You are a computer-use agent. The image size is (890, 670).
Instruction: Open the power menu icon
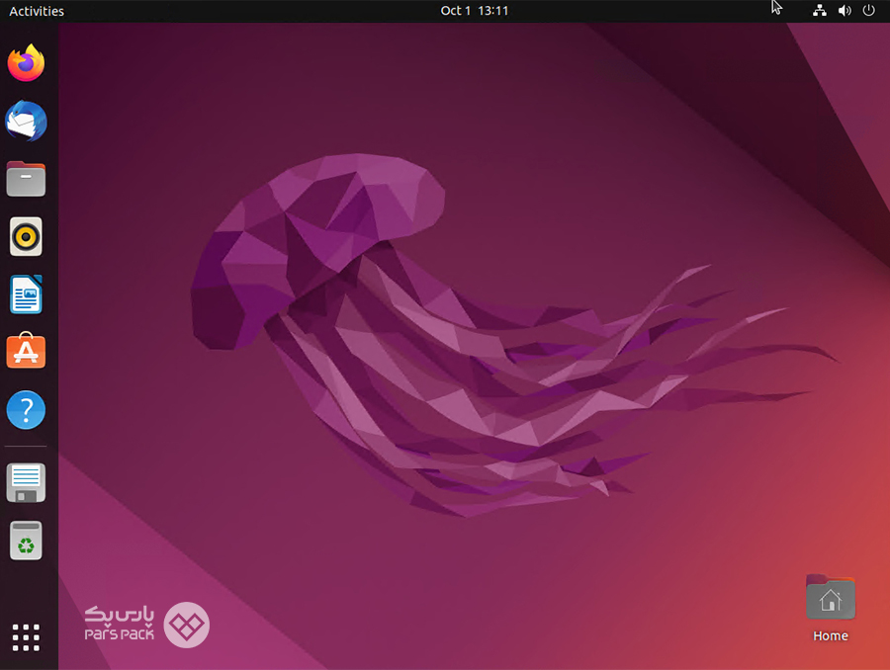868,10
